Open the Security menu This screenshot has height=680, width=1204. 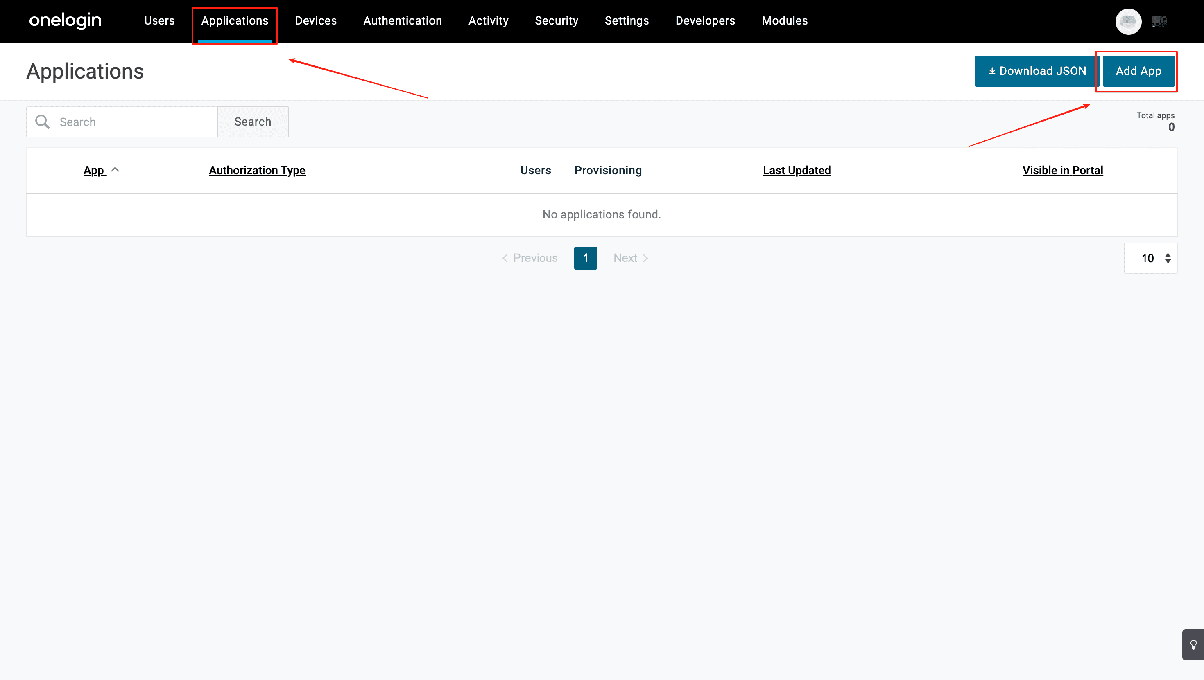pos(556,20)
